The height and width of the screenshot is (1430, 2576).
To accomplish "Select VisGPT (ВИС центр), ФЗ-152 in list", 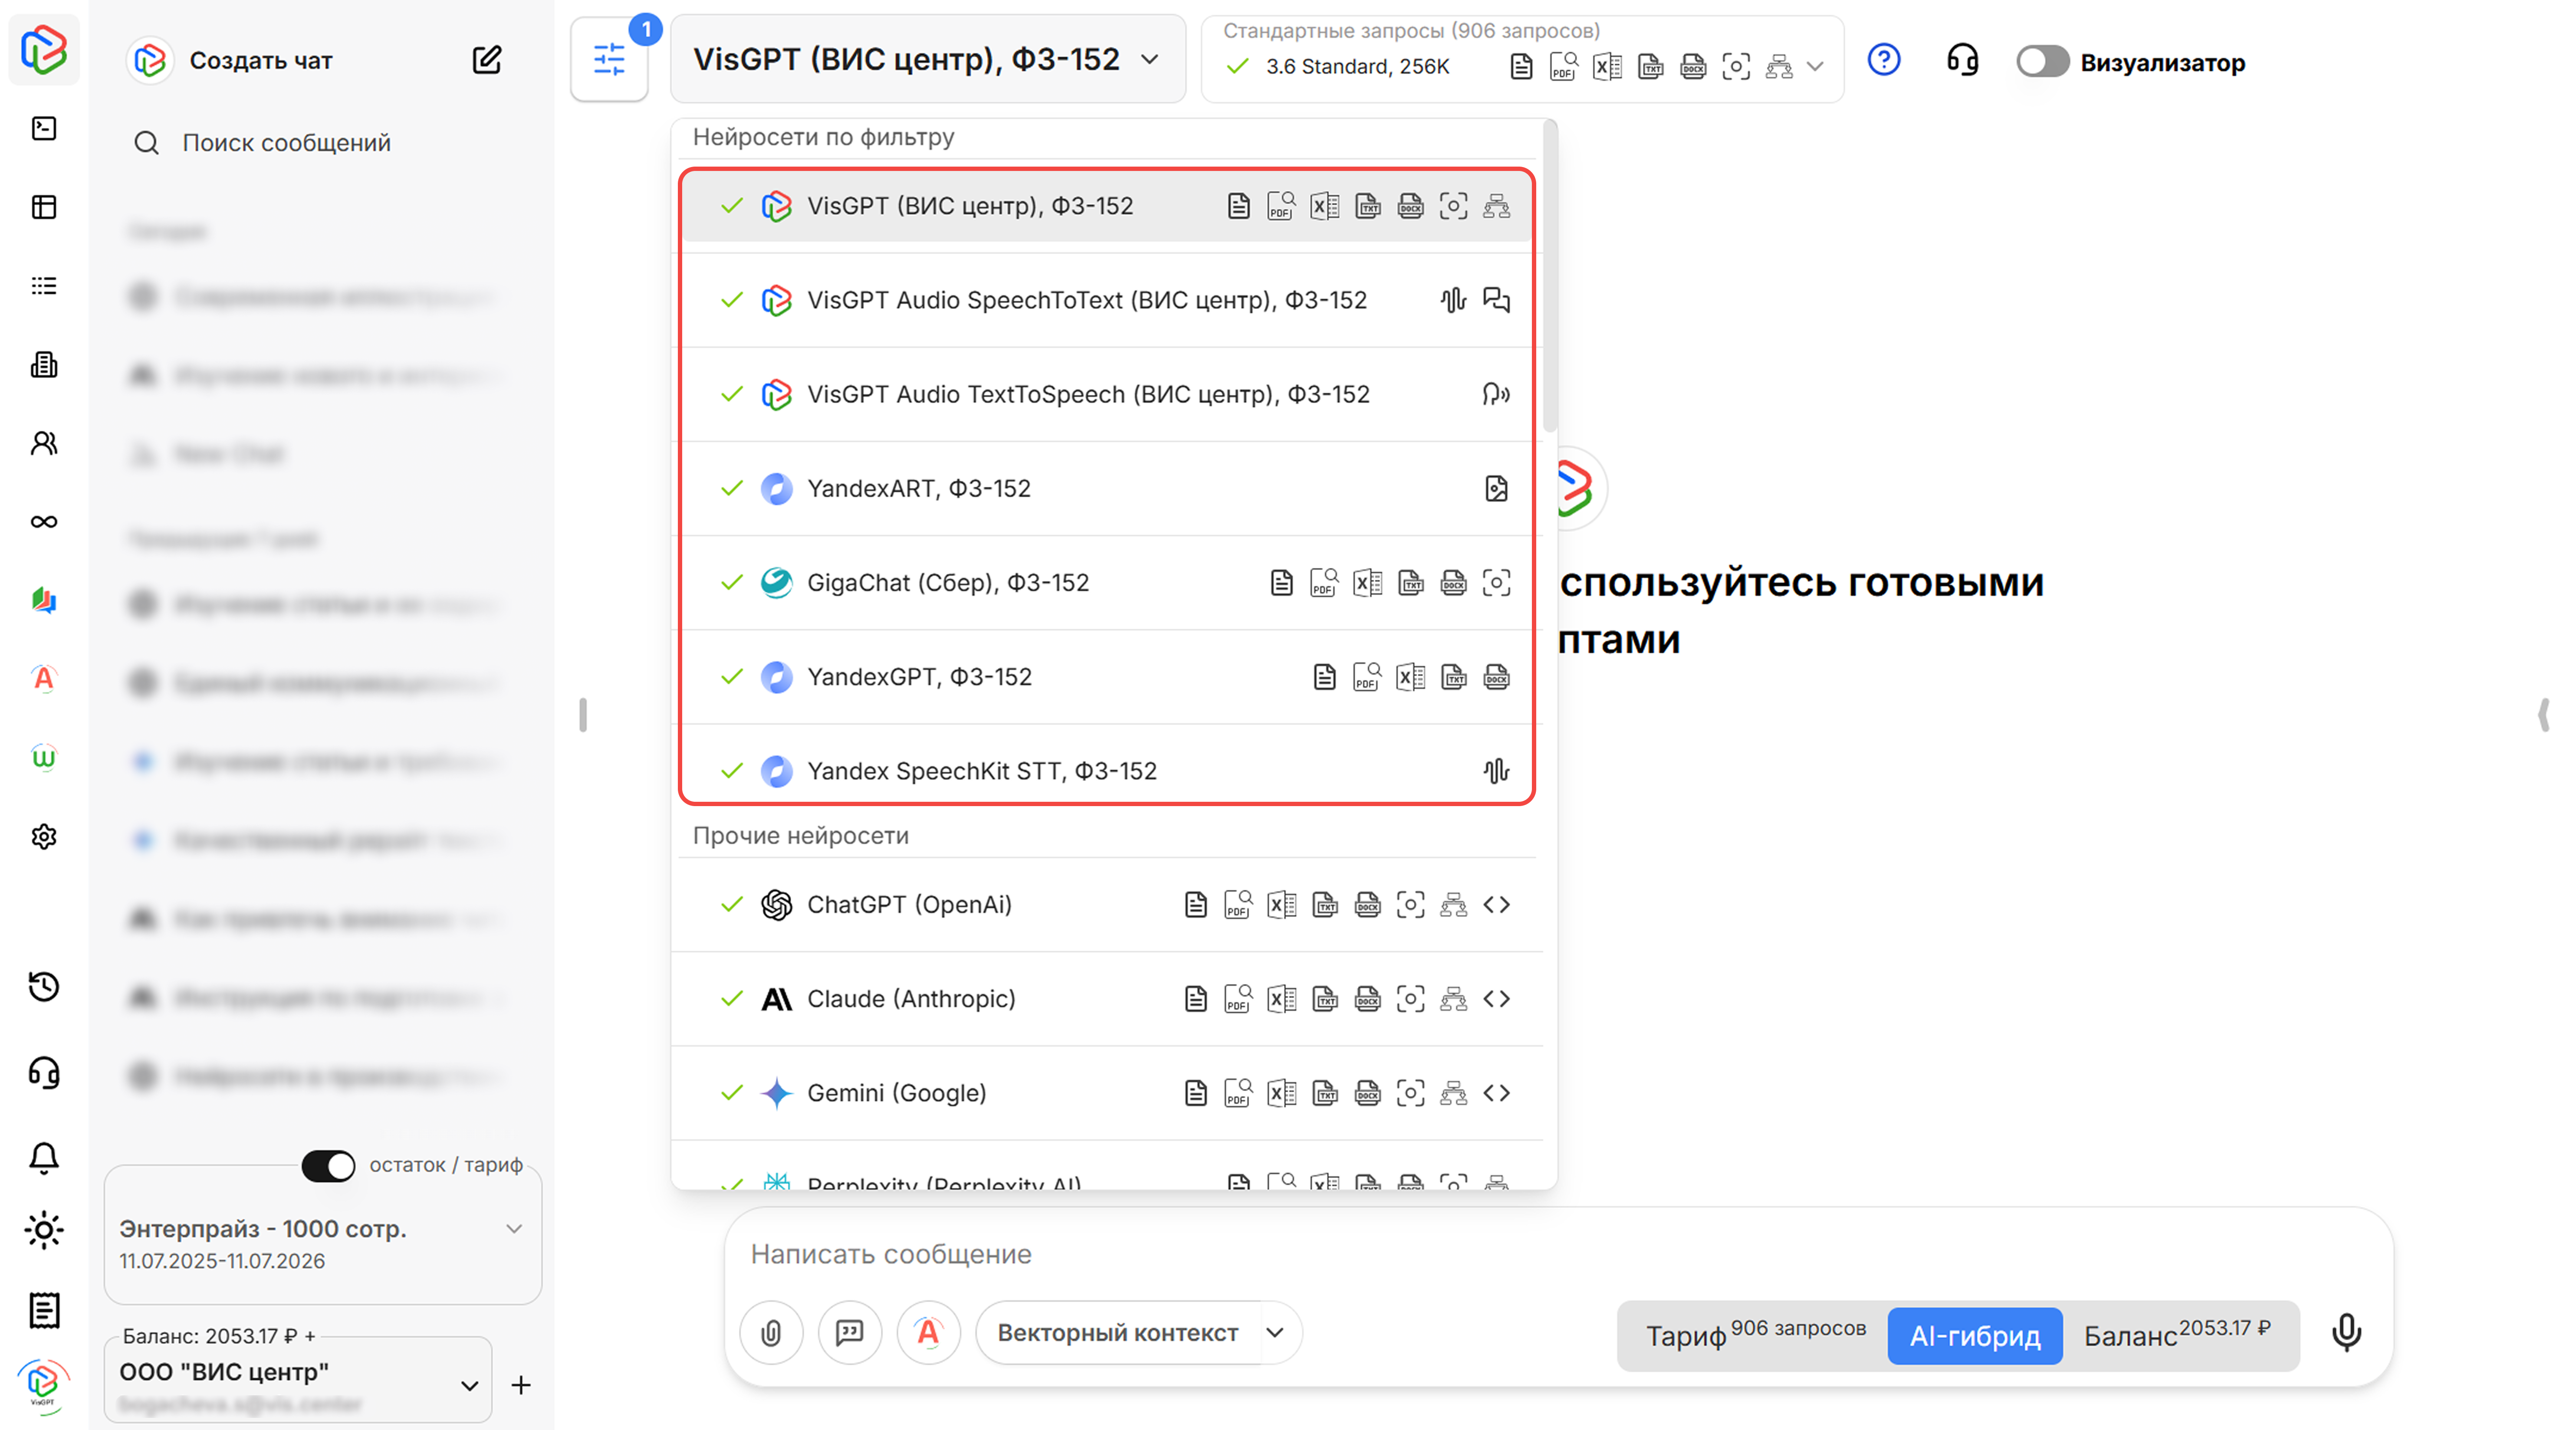I will (1107, 206).
